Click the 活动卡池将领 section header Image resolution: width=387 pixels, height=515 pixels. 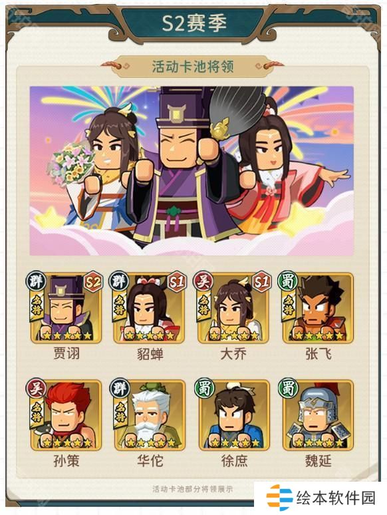pyautogui.click(x=193, y=66)
